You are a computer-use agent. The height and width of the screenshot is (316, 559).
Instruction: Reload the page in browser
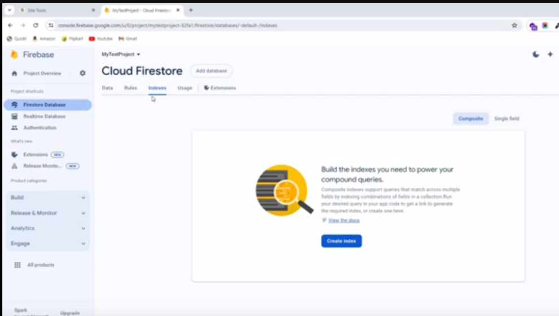point(36,25)
